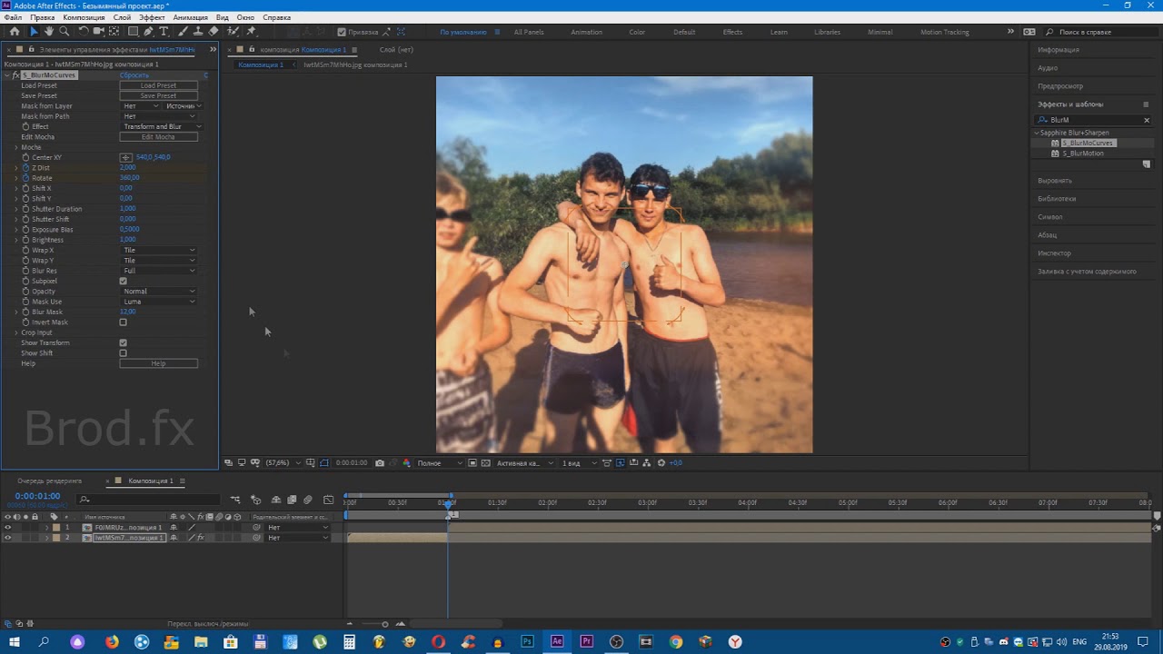
Task: Select the Zoom magnifier tool
Action: pos(64,32)
